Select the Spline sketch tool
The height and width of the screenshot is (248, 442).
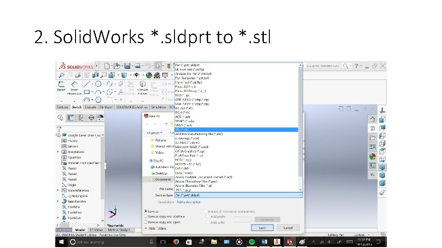pyautogui.click(x=110, y=84)
